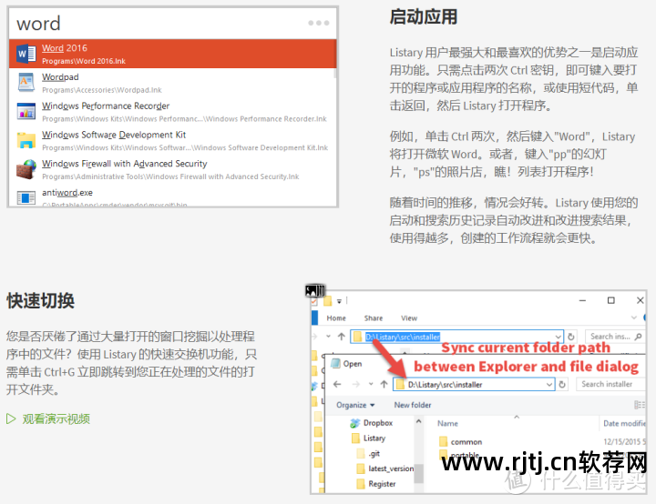Click the common folder icon in file list
656x504 pixels.
[444, 441]
